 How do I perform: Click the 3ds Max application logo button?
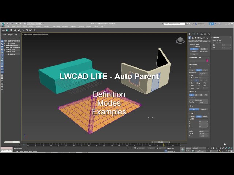3,25
